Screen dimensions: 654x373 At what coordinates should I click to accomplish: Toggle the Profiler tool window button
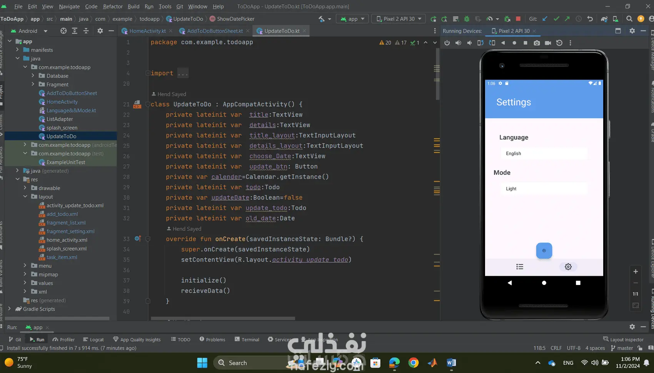coord(64,340)
